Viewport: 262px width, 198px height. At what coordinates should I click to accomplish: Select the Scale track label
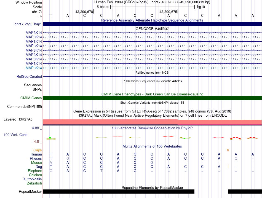point(37,7)
